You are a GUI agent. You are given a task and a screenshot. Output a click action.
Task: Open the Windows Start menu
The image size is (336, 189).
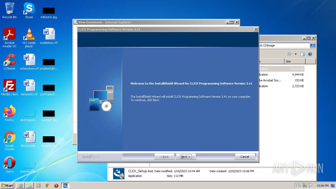(7, 185)
